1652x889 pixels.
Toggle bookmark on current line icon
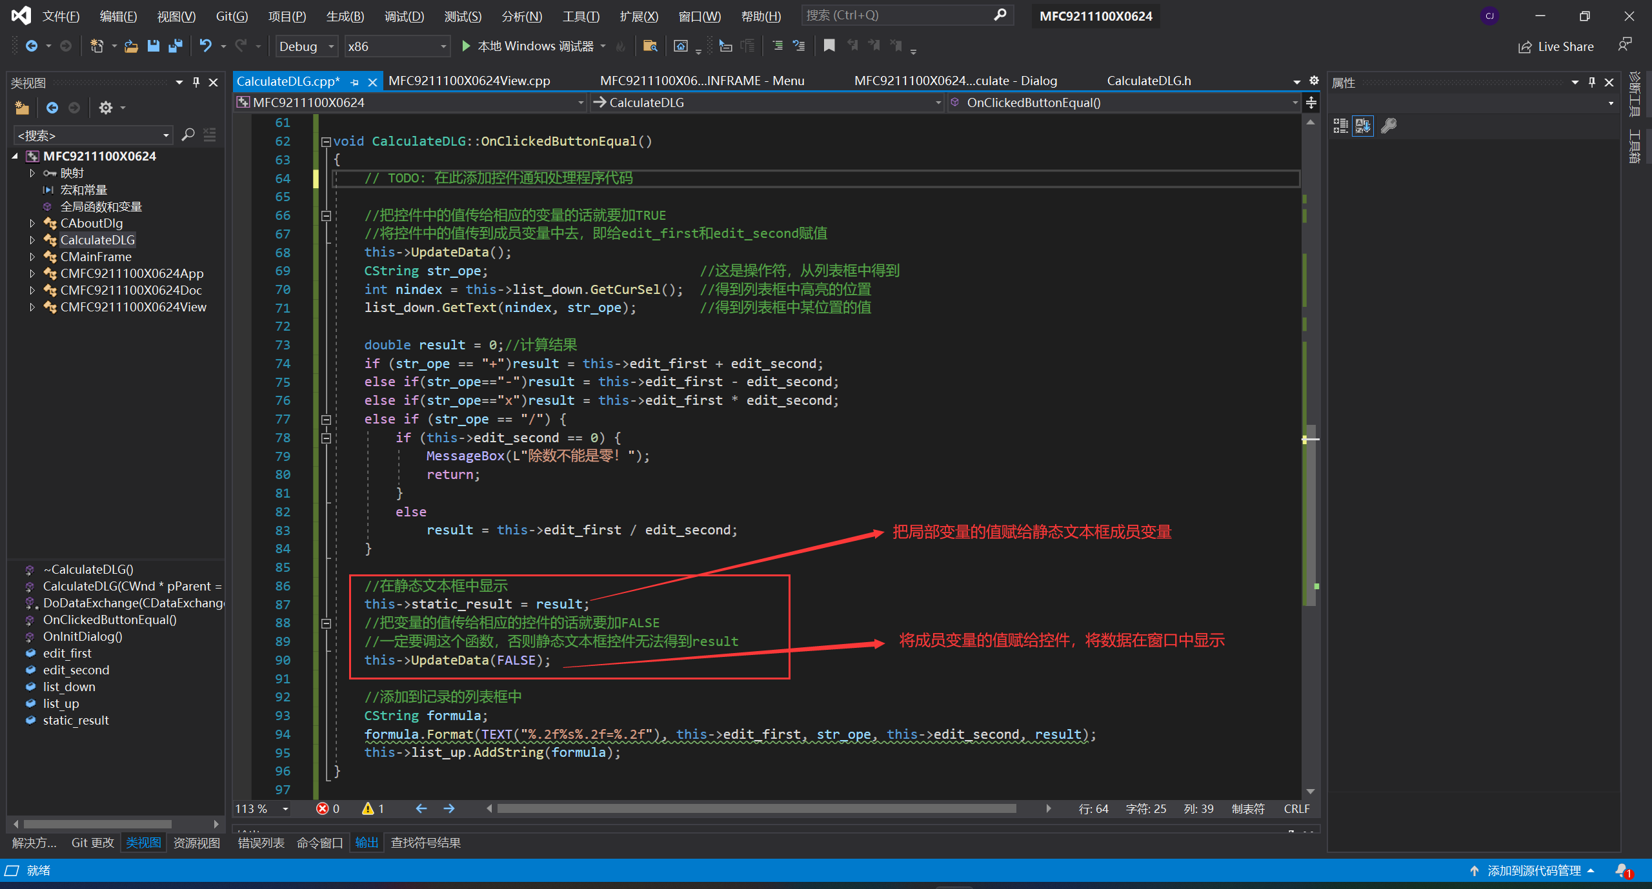829,45
